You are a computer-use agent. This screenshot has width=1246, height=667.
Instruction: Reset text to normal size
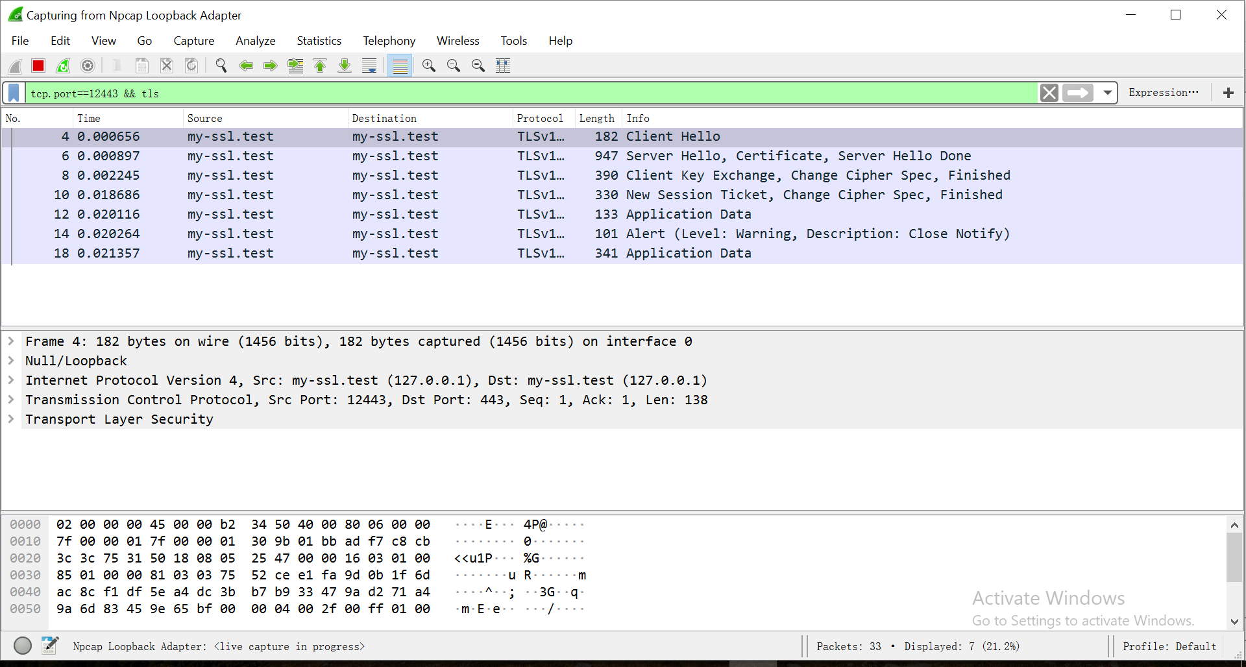[x=478, y=66]
